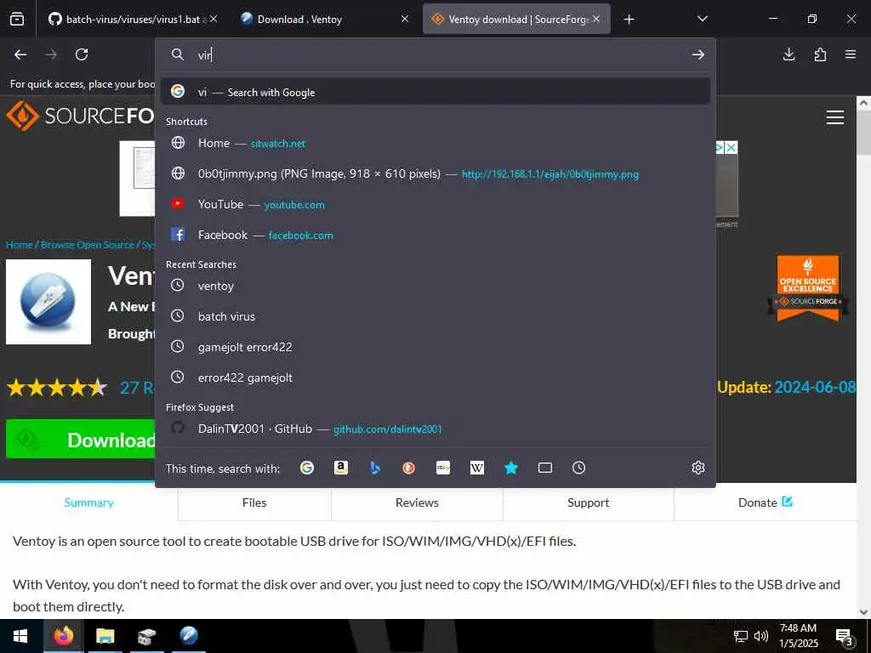This screenshot has height=653, width=871.
Task: Open taskbar clock showing 7:48 AM
Action: [x=798, y=636]
